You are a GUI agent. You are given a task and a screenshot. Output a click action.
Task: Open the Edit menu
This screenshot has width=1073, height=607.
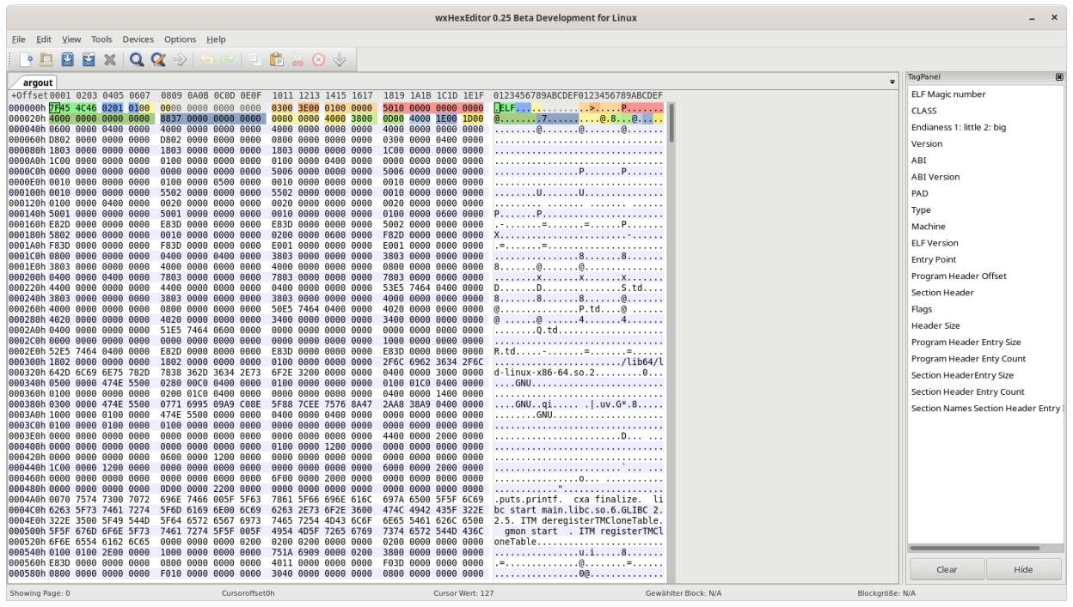click(44, 39)
